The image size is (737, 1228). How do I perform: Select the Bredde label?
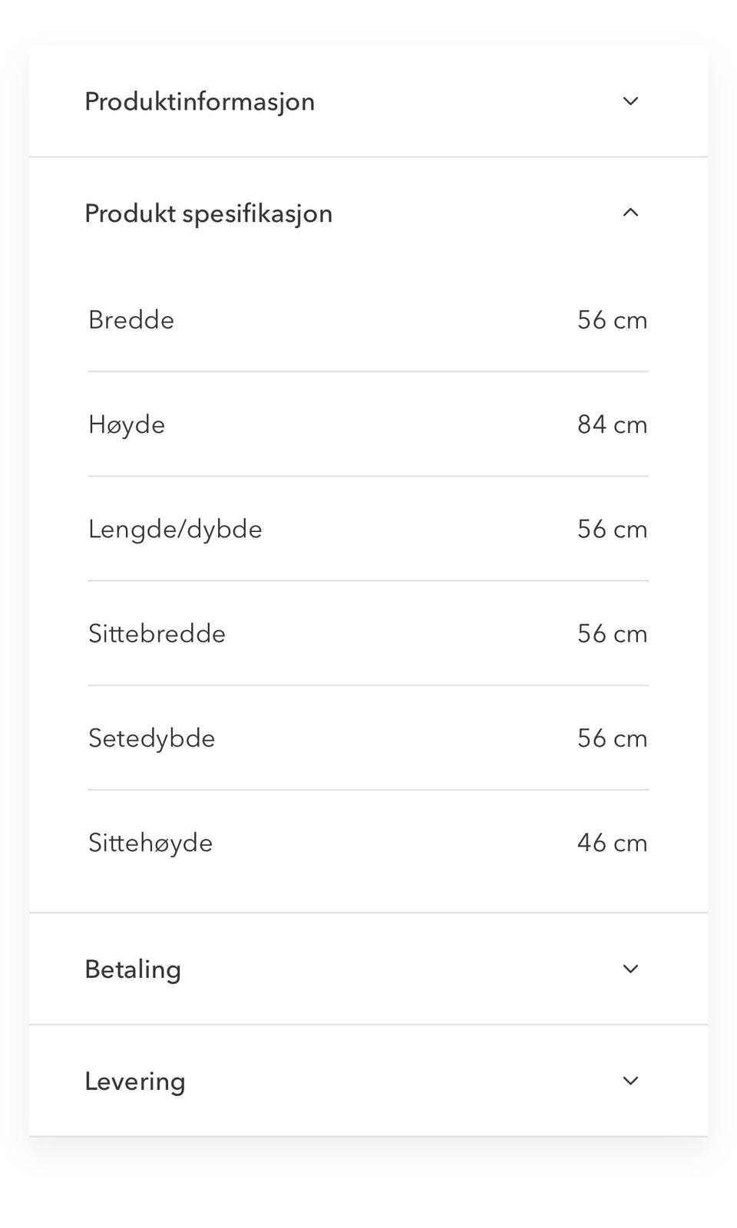(131, 320)
